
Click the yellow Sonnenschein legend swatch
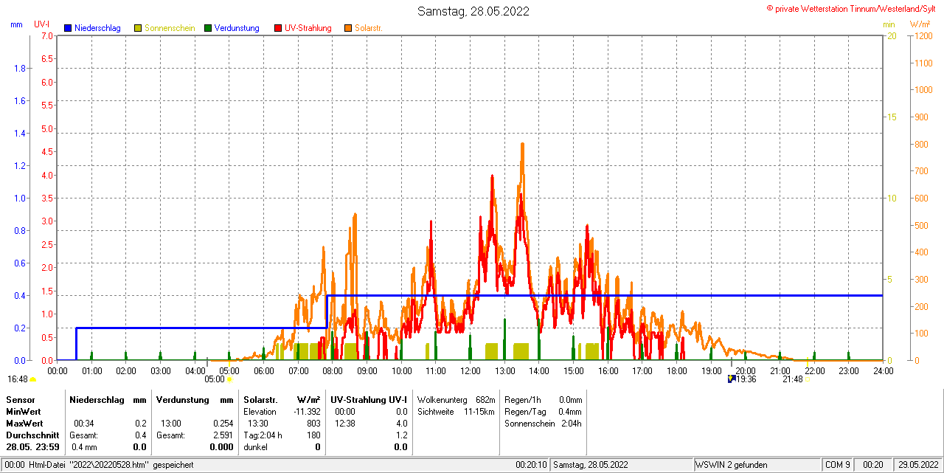[138, 28]
